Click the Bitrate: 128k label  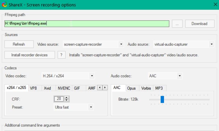[128, 99]
